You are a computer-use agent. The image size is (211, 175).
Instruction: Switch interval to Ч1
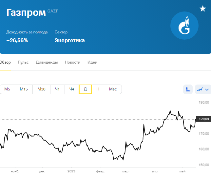tap(57, 89)
